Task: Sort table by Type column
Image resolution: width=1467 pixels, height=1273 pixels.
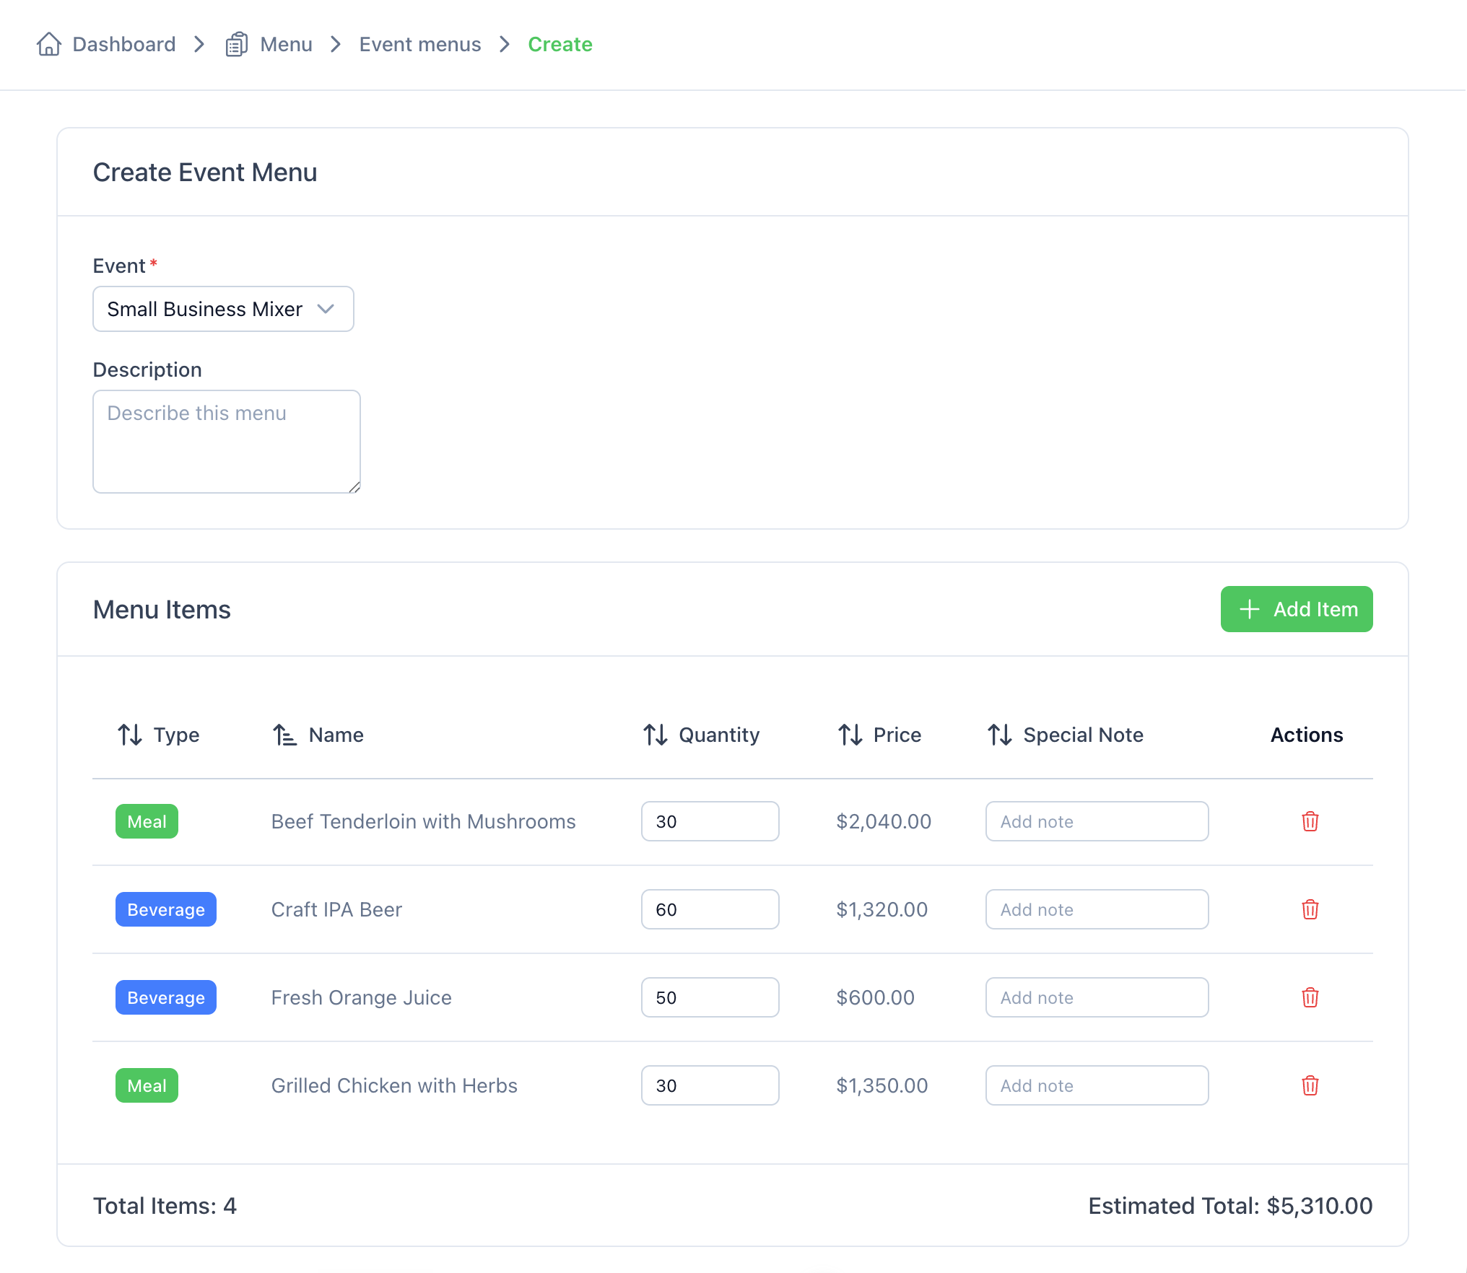Action: [158, 735]
